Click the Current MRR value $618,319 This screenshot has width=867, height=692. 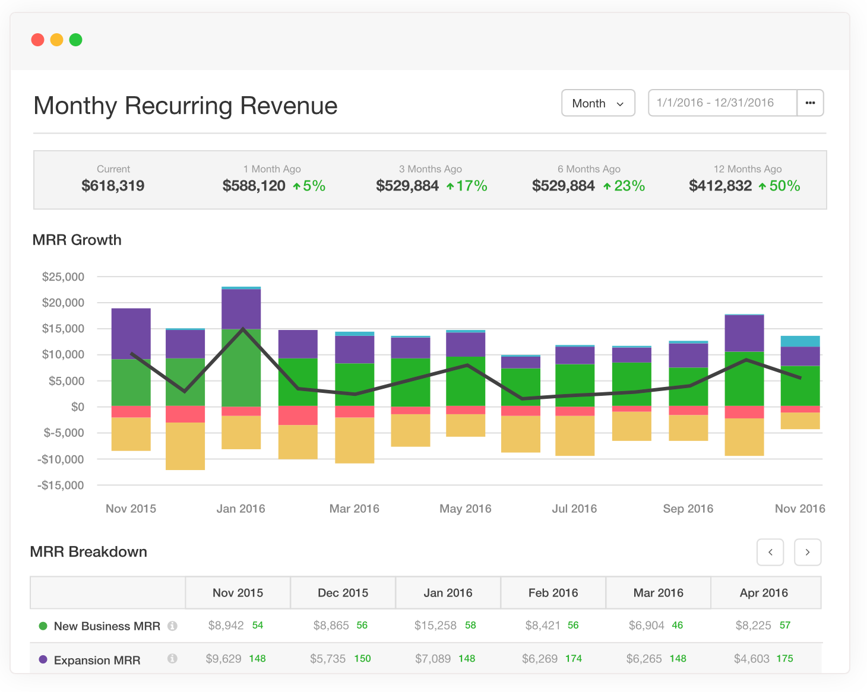(x=113, y=186)
